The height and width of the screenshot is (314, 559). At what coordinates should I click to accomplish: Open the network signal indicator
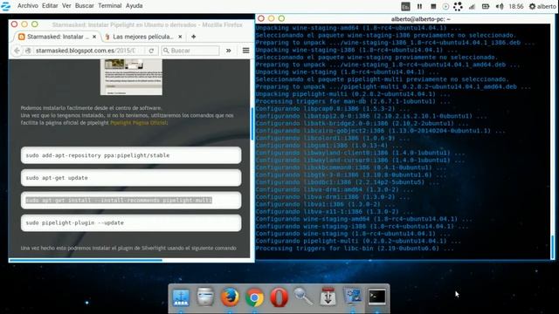472,6
